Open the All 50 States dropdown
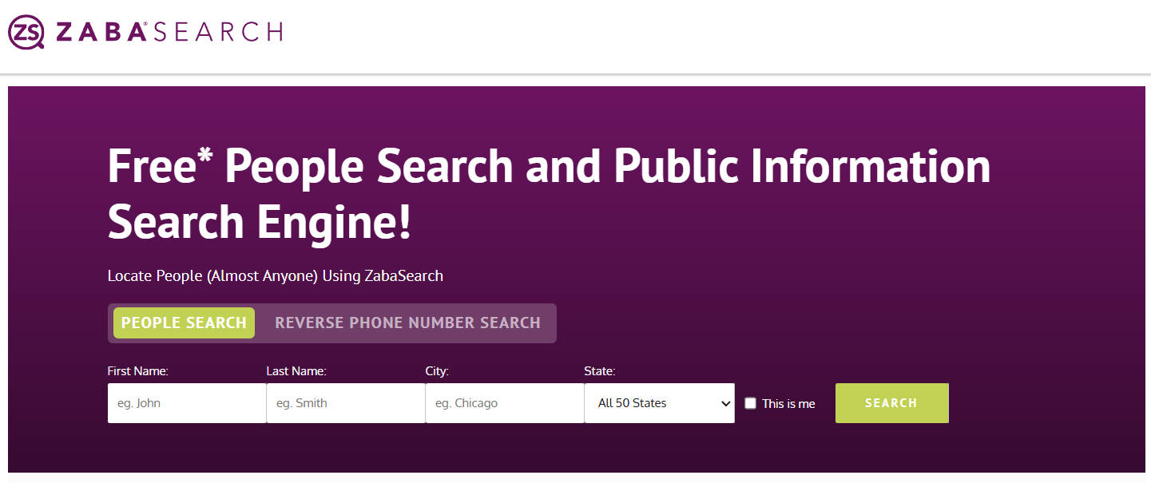Image resolution: width=1151 pixels, height=483 pixels. click(x=660, y=403)
